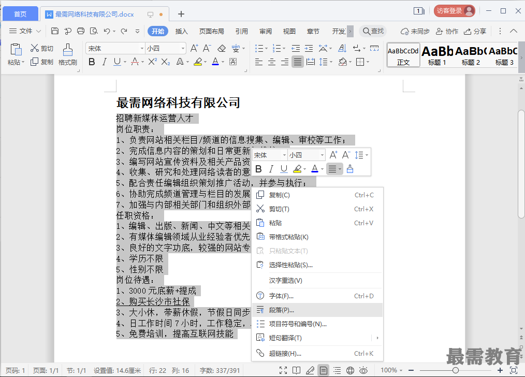Click the Cut (剪切) ribbon button

pos(42,48)
